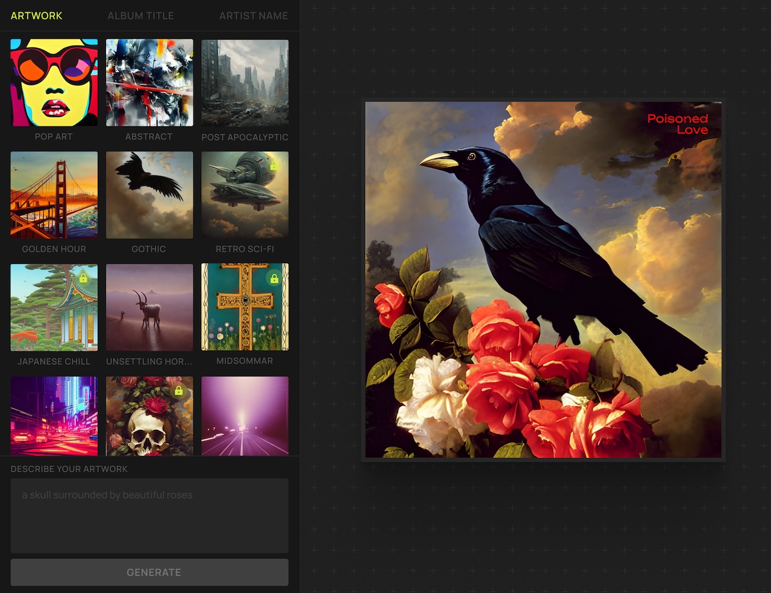Pick the purple highway style thumbnail
This screenshot has width=771, height=593.
pos(245,416)
